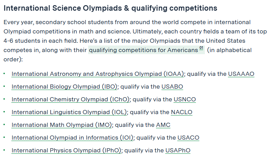Open the International Chemistry Olympiad (IChO) link
272x161 pixels.
pyautogui.click(x=71, y=99)
